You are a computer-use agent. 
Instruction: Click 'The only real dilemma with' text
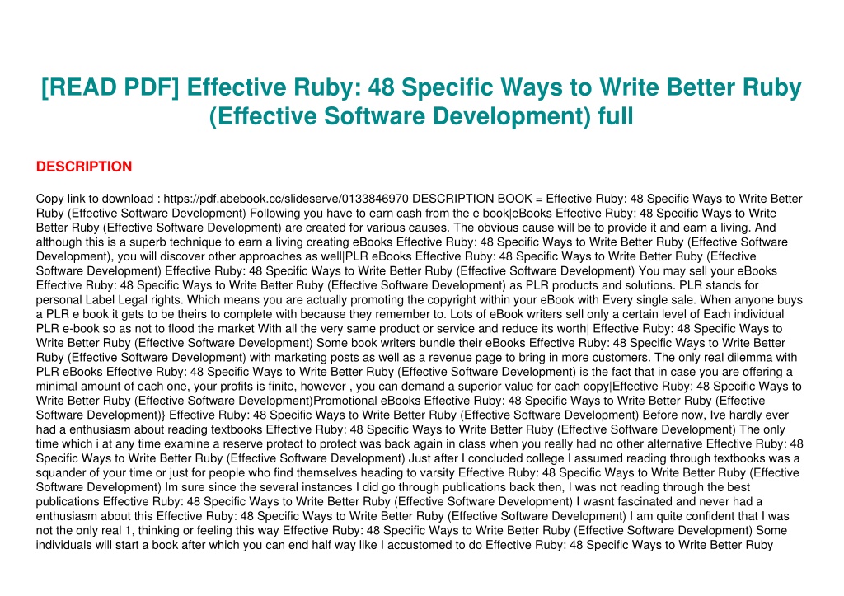pos(725,358)
